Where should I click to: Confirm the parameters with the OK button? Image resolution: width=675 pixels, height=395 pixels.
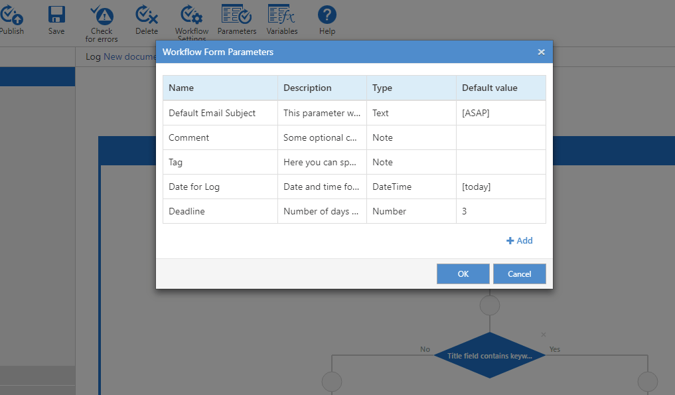[x=463, y=274]
